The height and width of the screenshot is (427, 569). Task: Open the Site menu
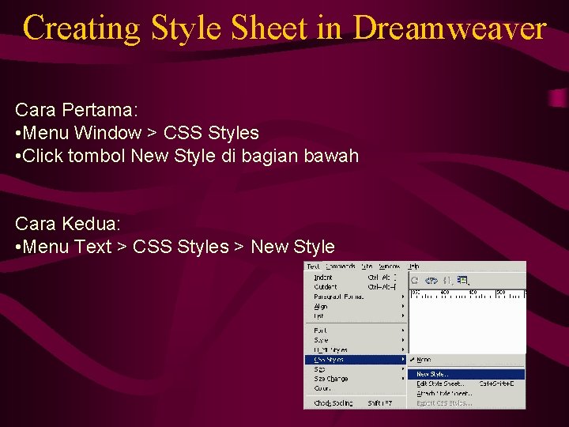[367, 266]
